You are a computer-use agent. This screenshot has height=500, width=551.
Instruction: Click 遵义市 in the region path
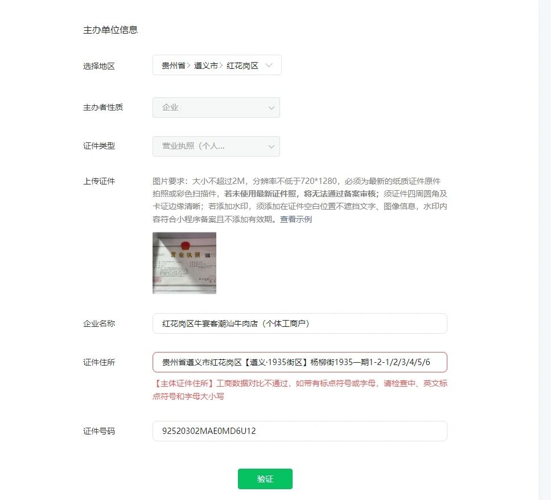[x=206, y=65]
